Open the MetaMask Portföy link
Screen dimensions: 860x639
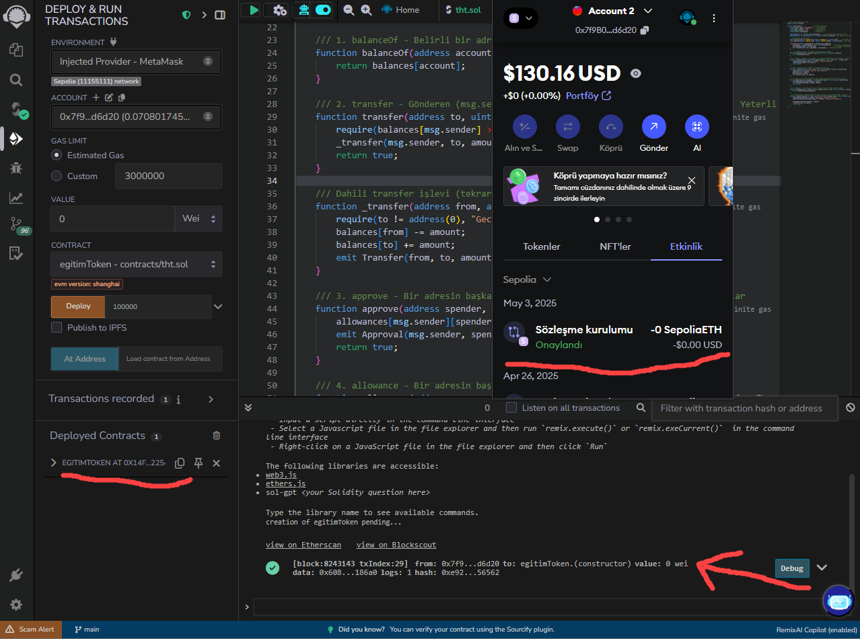[x=588, y=96]
